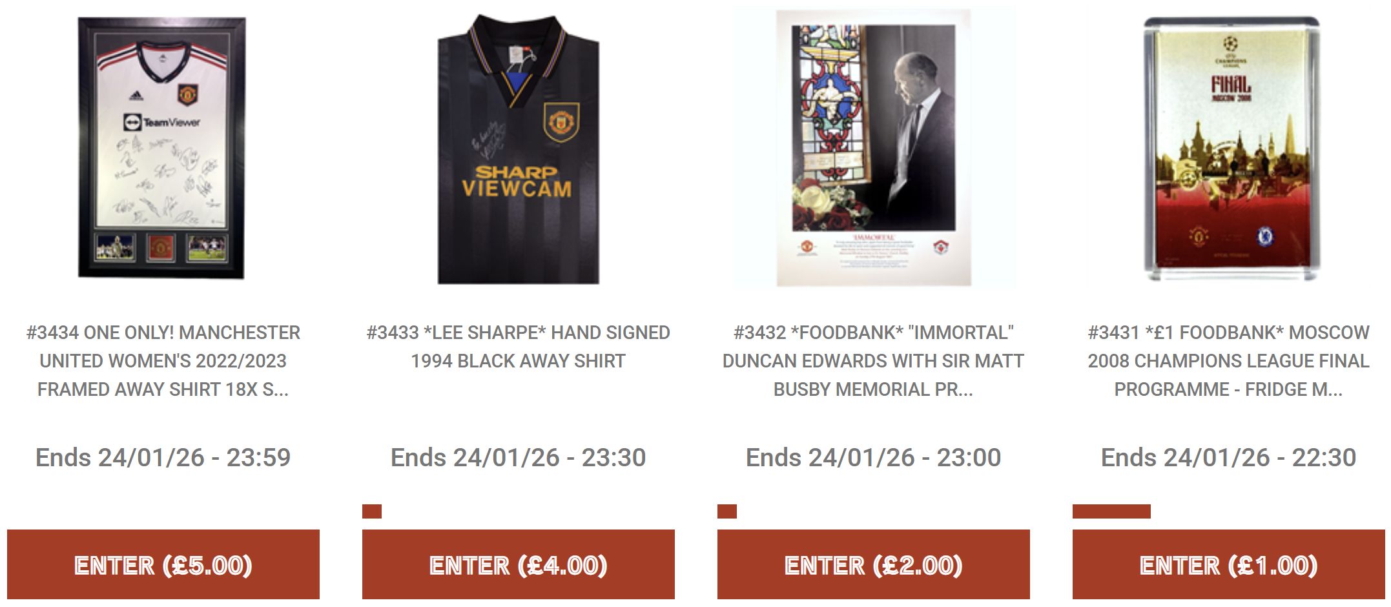Open the #3434 Manchester United Women's shirt title

click(163, 361)
